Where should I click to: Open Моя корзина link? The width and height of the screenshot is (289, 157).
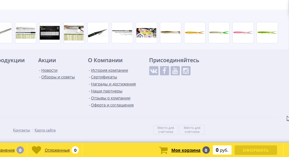(x=186, y=150)
